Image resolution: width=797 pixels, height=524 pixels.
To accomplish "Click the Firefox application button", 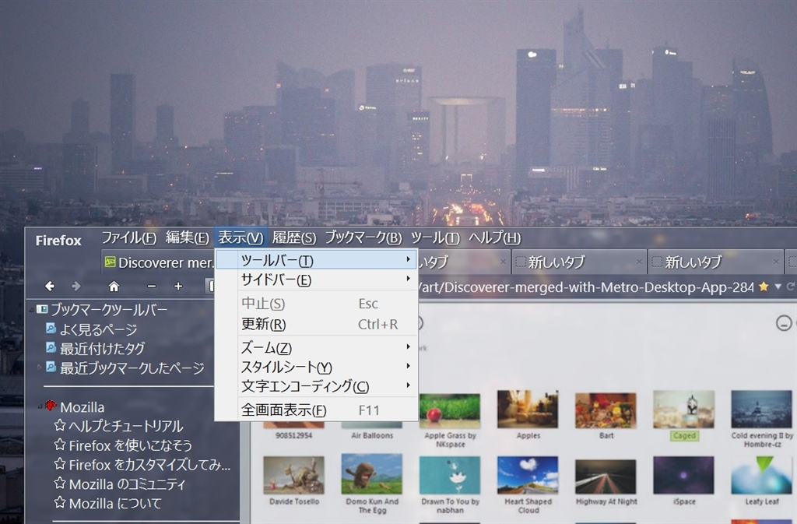I will [58, 241].
